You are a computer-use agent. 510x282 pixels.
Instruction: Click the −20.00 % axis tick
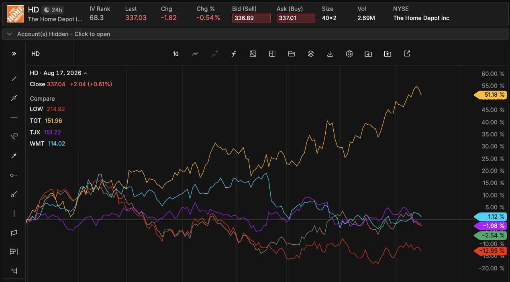pyautogui.click(x=492, y=268)
